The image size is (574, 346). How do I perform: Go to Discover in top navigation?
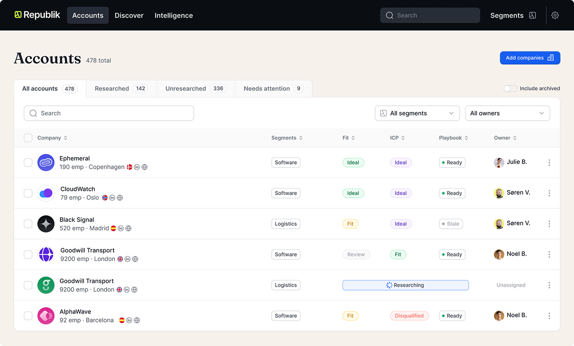pyautogui.click(x=129, y=15)
